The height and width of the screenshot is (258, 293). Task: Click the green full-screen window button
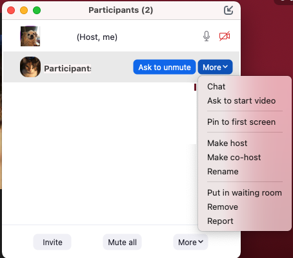pyautogui.click(x=37, y=10)
